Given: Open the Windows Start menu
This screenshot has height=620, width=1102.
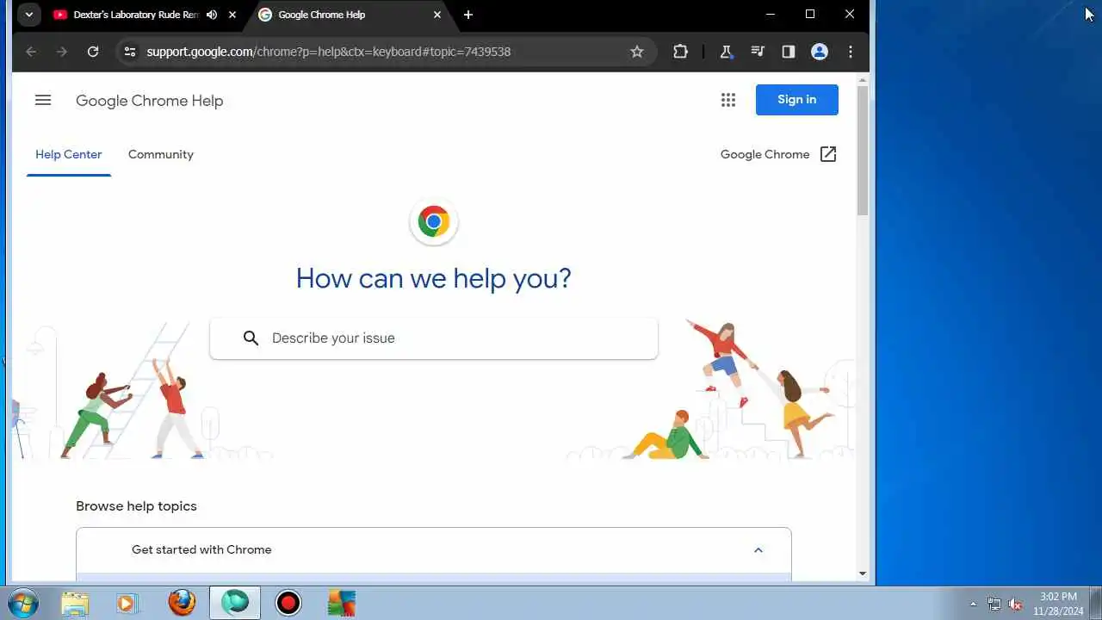Looking at the screenshot, I should point(22,603).
